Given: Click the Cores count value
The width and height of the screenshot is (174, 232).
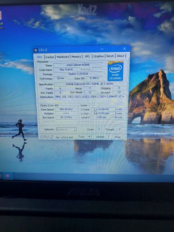Looking at the screenshot, I should click(99, 130).
